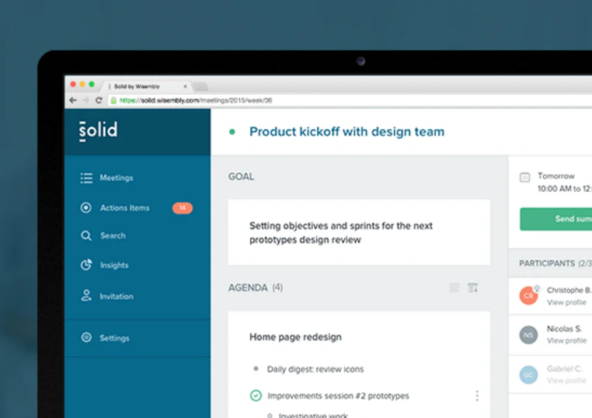
Task: Click the green padlock in the address bar
Action: tap(113, 100)
